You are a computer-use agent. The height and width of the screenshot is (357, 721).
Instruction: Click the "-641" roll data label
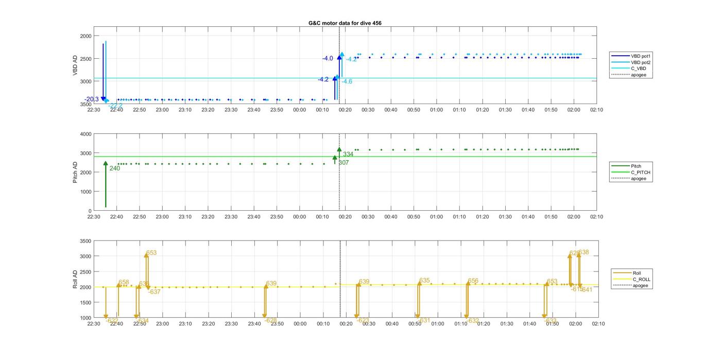pos(587,290)
